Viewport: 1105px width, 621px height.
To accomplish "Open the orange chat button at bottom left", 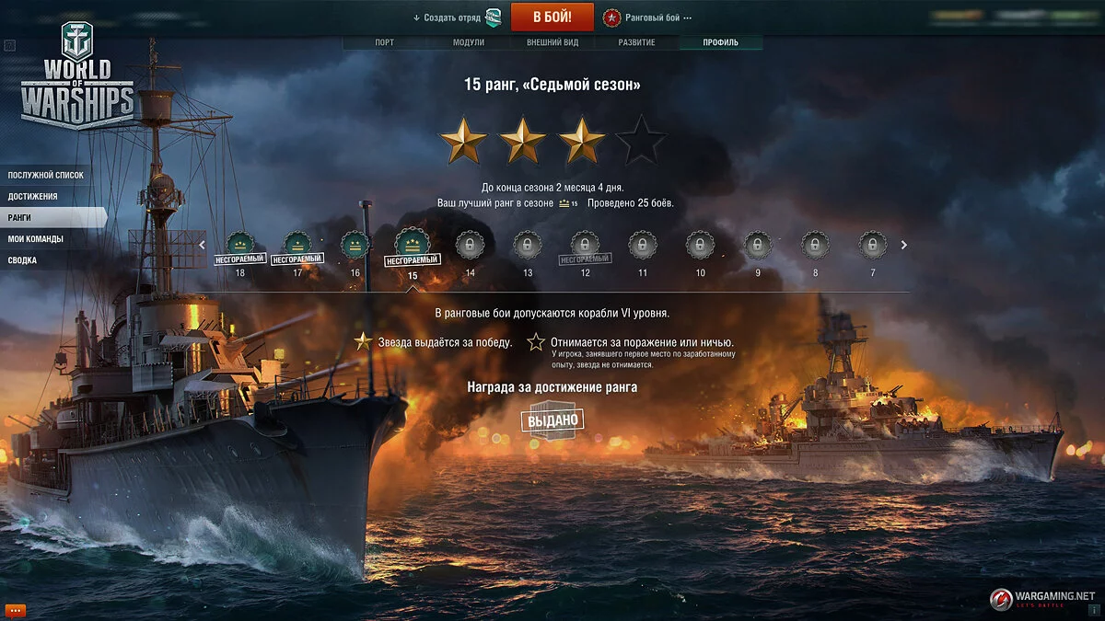I will (x=16, y=610).
